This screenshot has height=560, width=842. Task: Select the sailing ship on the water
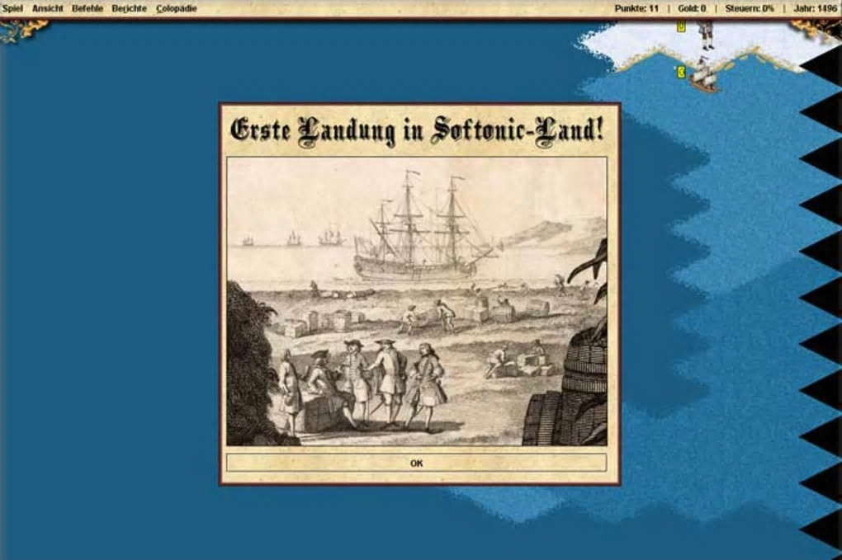pos(704,77)
